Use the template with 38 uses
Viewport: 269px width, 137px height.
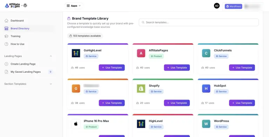tap(112, 103)
